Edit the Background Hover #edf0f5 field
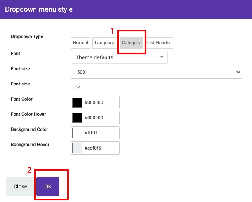The height and width of the screenshot is (202, 252). point(101,148)
